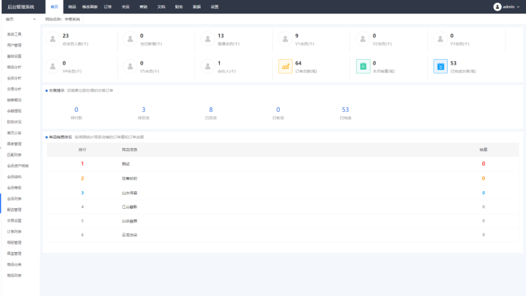Viewport: 526px width, 296px height.
Task: Click the avatar icon for 总会员人数 card
Action: tap(53, 39)
